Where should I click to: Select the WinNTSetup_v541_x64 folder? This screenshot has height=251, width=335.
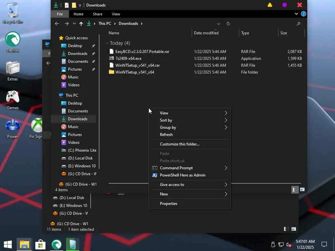point(135,72)
